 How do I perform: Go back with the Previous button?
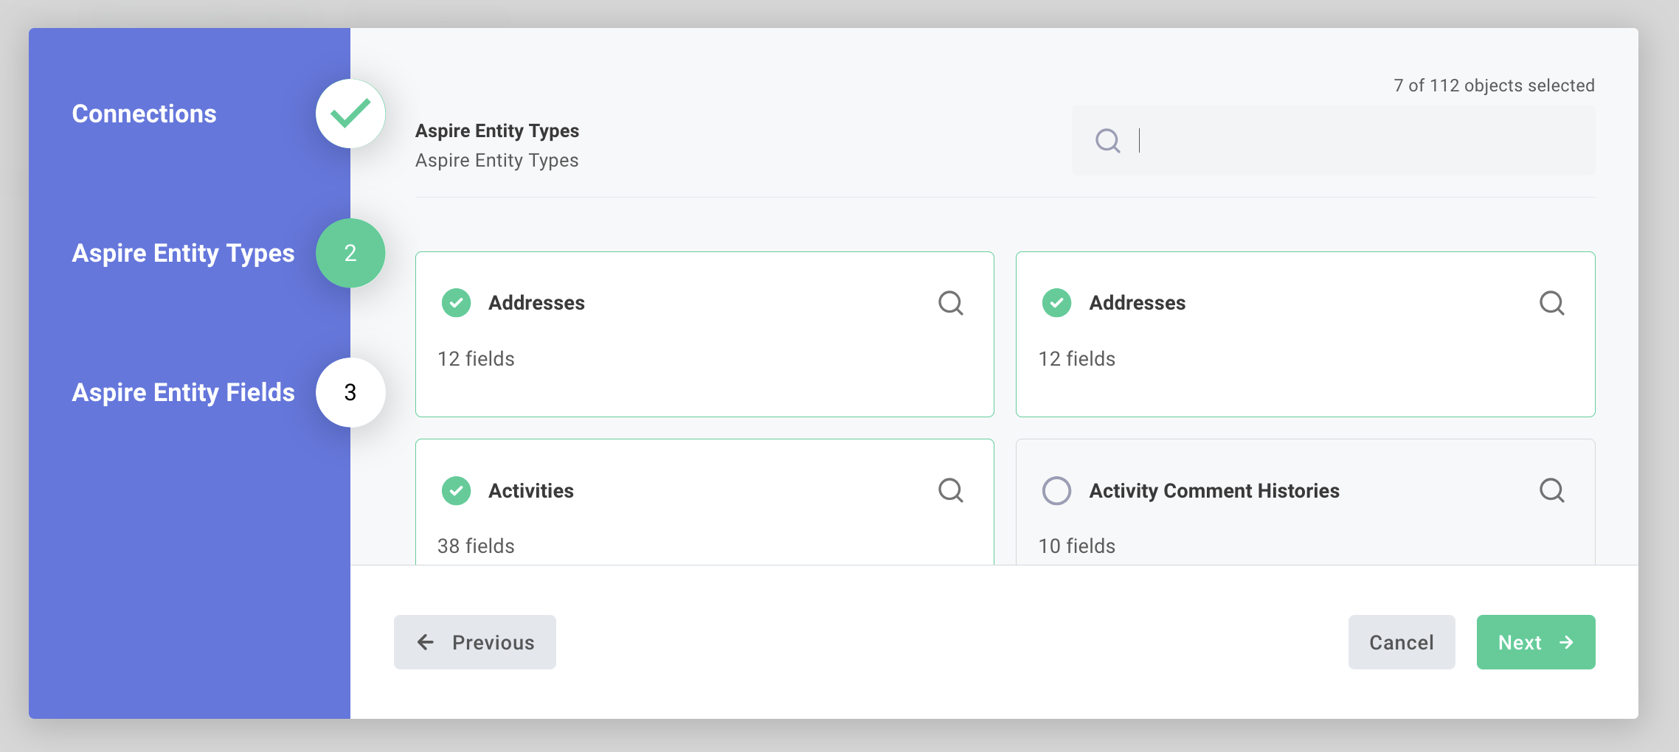474,642
